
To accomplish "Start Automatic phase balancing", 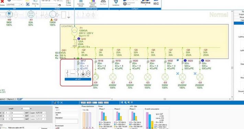I will point(93,3).
